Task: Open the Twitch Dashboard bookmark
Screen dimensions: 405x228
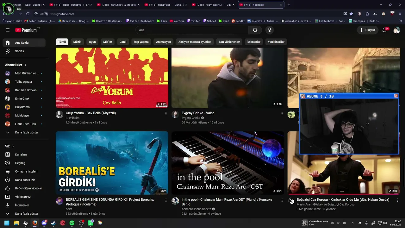Action: [140, 21]
